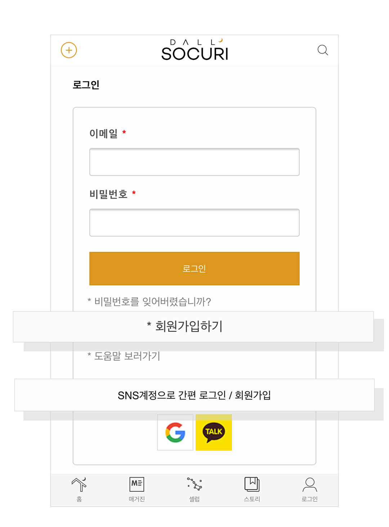Open the 셀럽 constellation icon
Viewport: 389px width, 527px height.
click(x=194, y=484)
